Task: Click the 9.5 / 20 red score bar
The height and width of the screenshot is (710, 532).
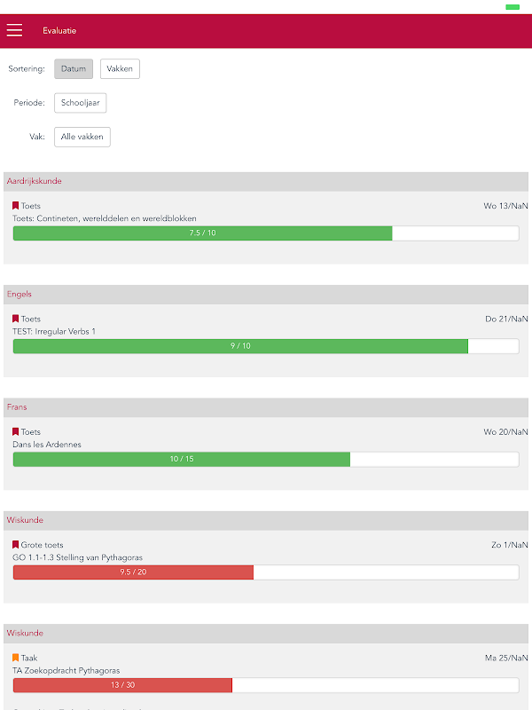Action: point(133,572)
